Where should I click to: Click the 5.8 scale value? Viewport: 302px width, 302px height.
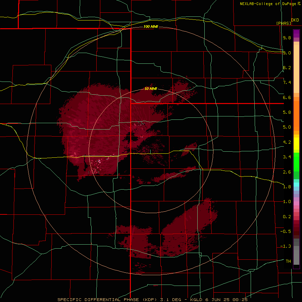(x=287, y=112)
